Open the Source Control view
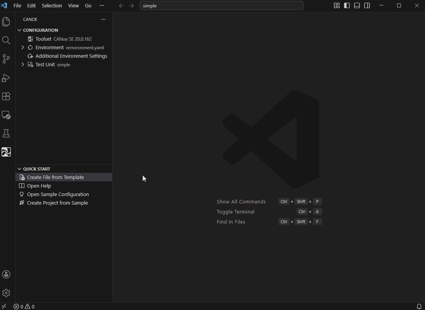The width and height of the screenshot is (425, 310). pos(6,59)
